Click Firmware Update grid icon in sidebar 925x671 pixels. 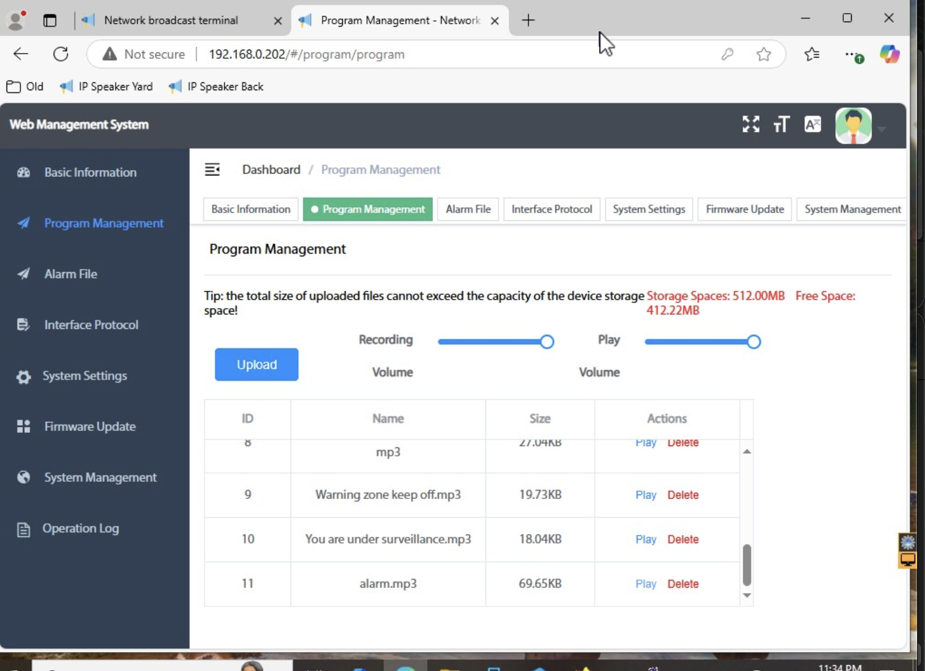pyautogui.click(x=24, y=426)
